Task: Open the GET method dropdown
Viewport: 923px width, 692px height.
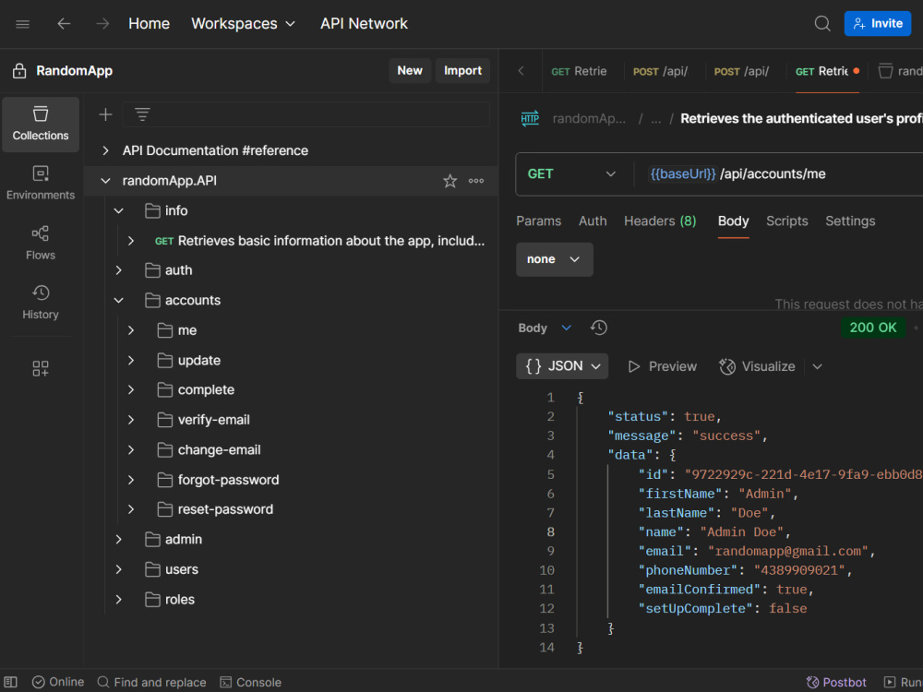Action: click(x=571, y=173)
